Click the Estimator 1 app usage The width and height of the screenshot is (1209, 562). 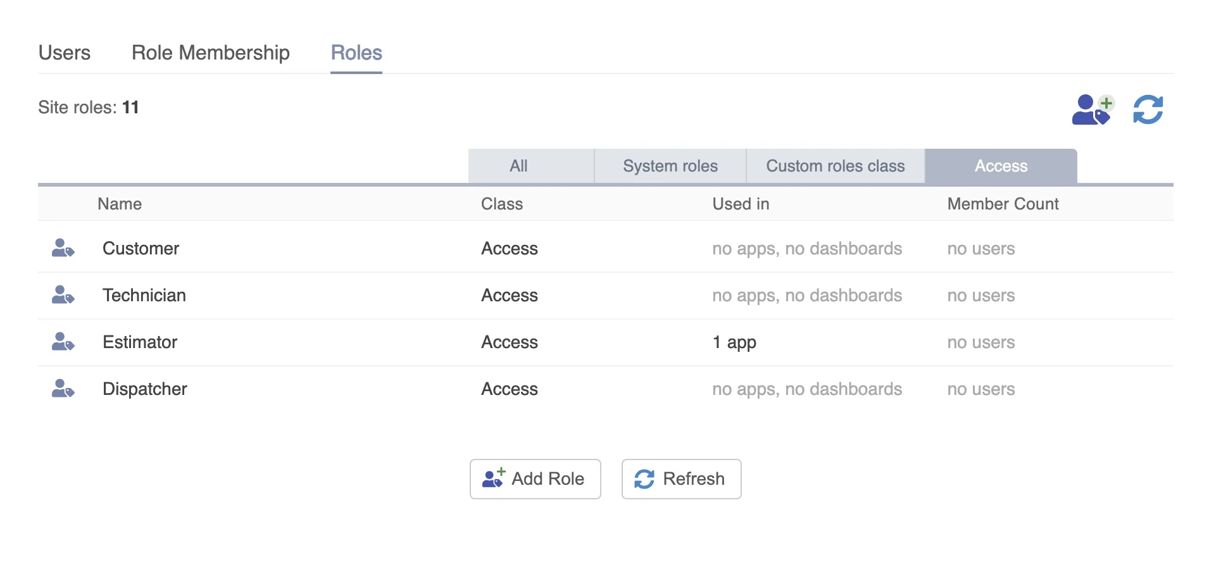click(x=734, y=342)
